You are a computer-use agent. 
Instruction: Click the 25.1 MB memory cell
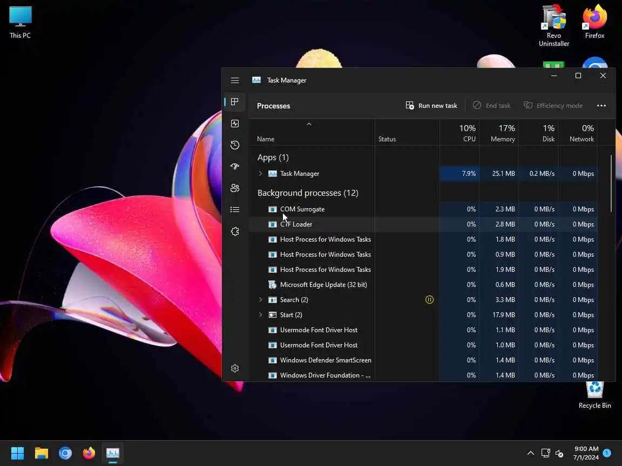(x=499, y=174)
